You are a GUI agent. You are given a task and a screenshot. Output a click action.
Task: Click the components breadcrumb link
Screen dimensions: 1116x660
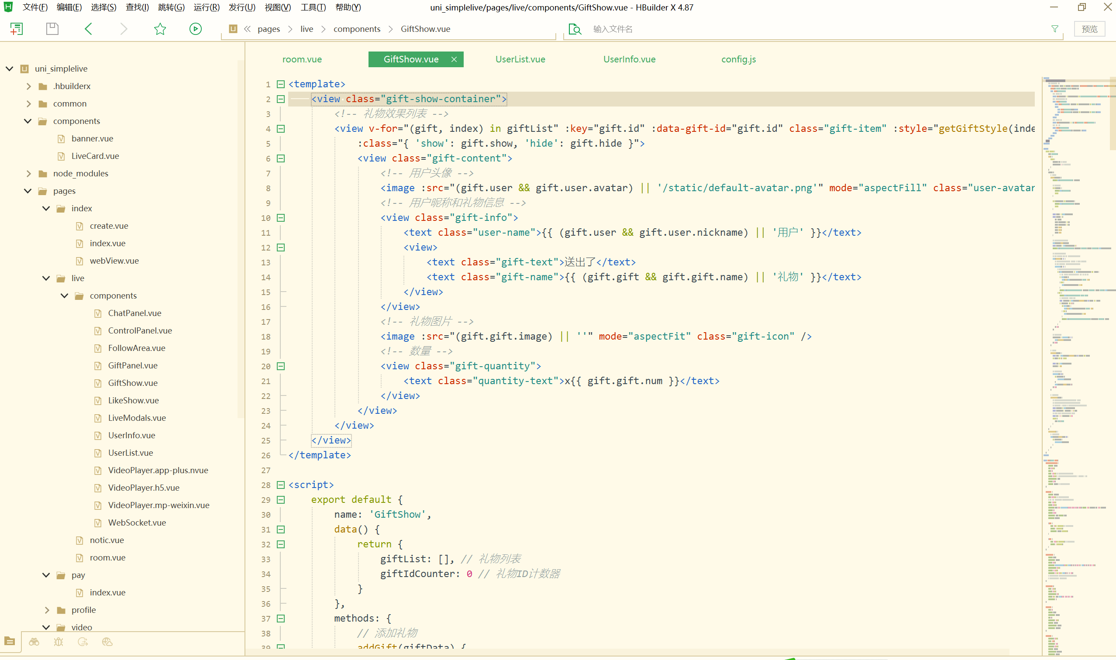coord(357,29)
